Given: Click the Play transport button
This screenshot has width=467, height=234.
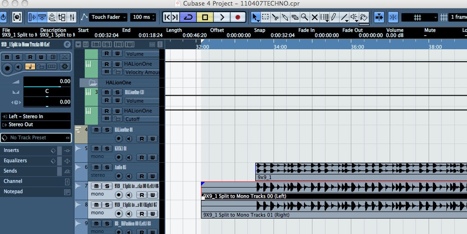Looking at the screenshot, I should 222,17.
